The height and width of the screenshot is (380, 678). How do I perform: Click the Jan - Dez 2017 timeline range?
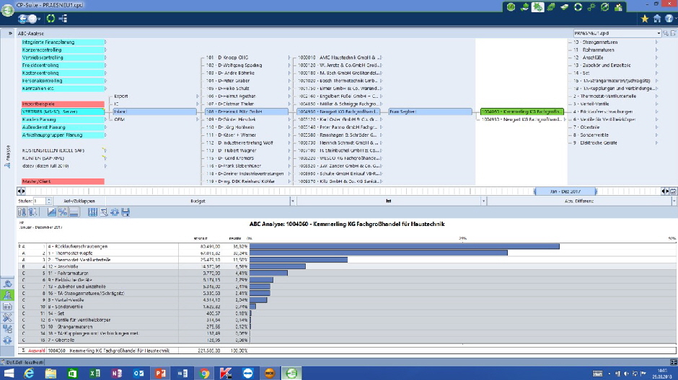coord(565,191)
